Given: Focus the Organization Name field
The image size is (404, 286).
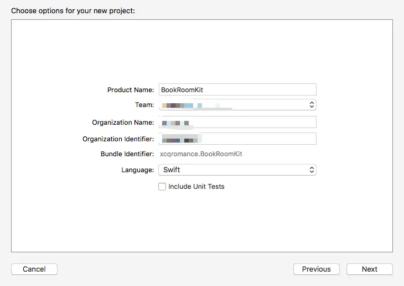Looking at the screenshot, I should [x=237, y=122].
